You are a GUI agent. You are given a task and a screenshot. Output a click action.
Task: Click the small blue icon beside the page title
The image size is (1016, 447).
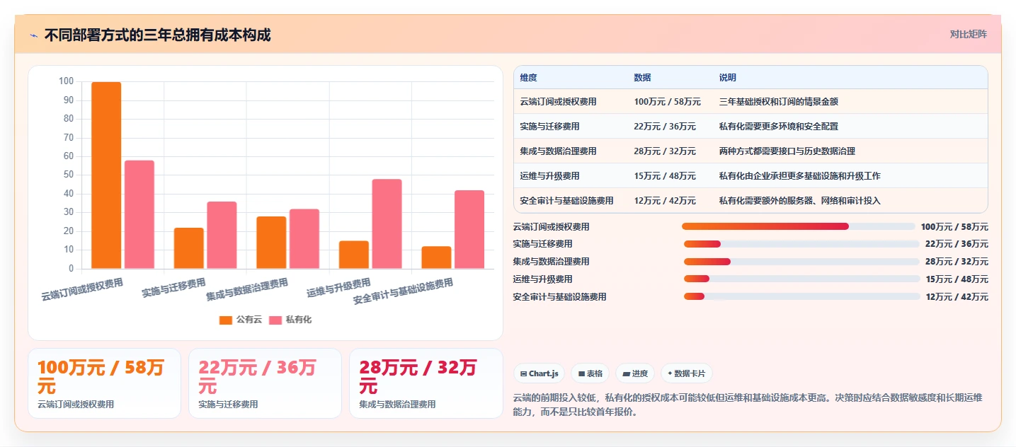(x=33, y=35)
